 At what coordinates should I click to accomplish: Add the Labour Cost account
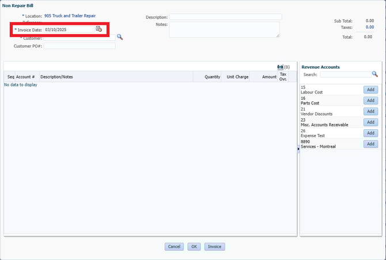click(370, 89)
